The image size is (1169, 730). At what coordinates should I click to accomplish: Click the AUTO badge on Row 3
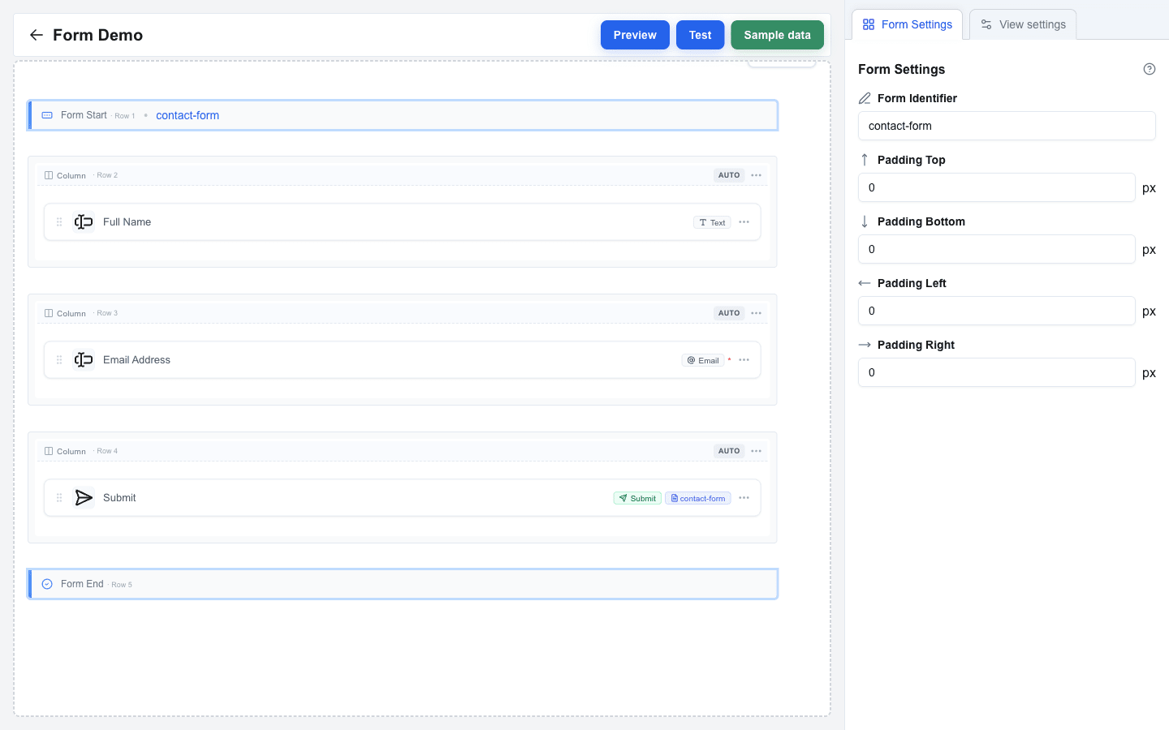coord(729,313)
